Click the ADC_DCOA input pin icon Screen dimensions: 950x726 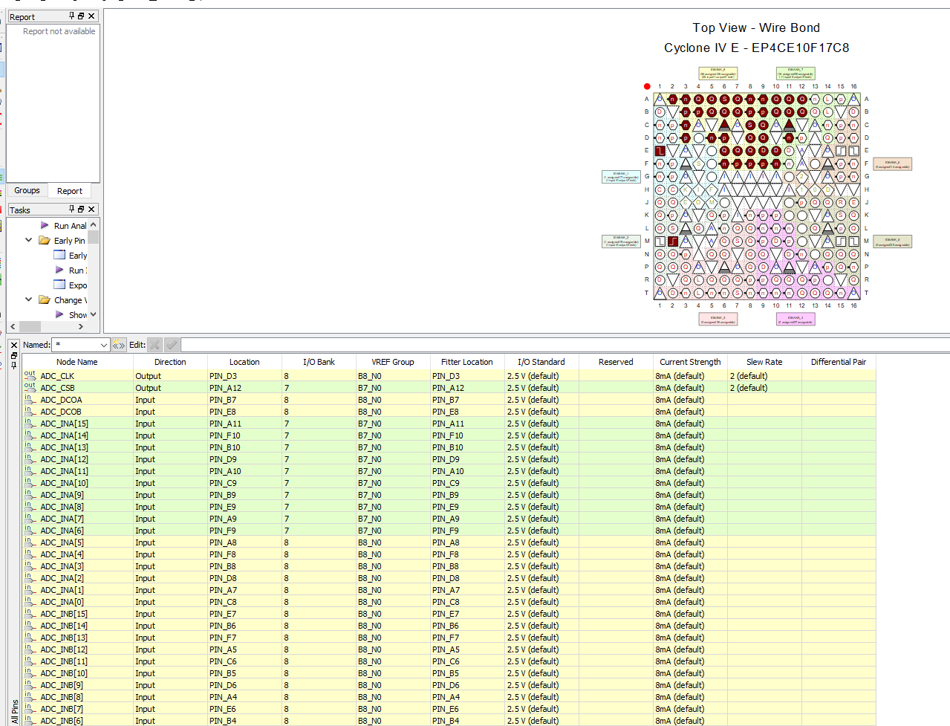(30, 400)
